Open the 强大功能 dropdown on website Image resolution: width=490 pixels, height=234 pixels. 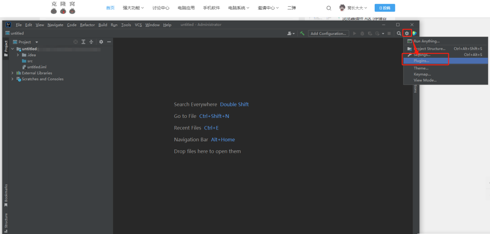pos(133,8)
